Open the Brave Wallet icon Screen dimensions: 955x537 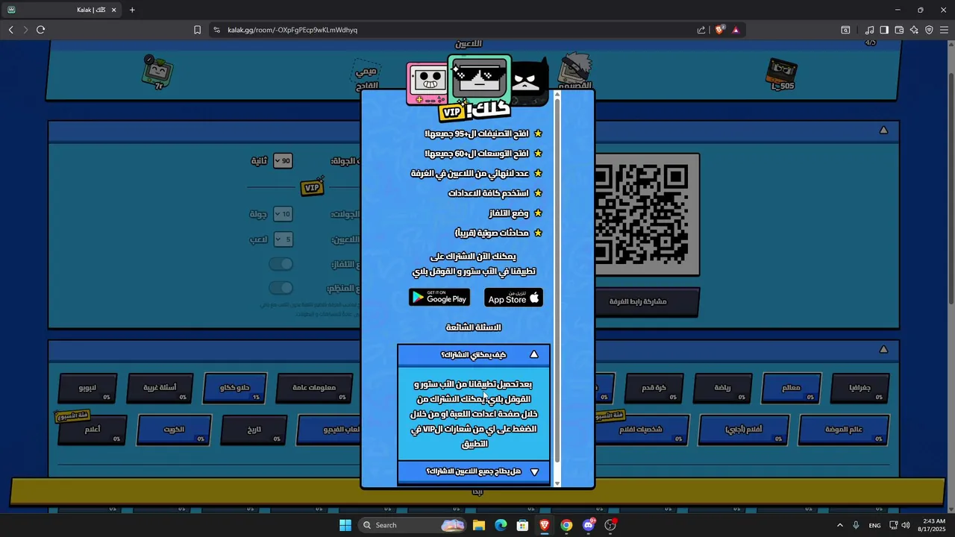point(899,30)
